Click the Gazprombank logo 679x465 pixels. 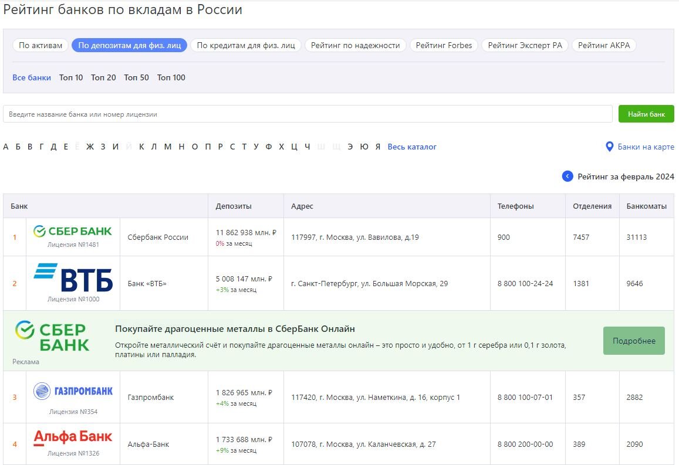tap(73, 391)
